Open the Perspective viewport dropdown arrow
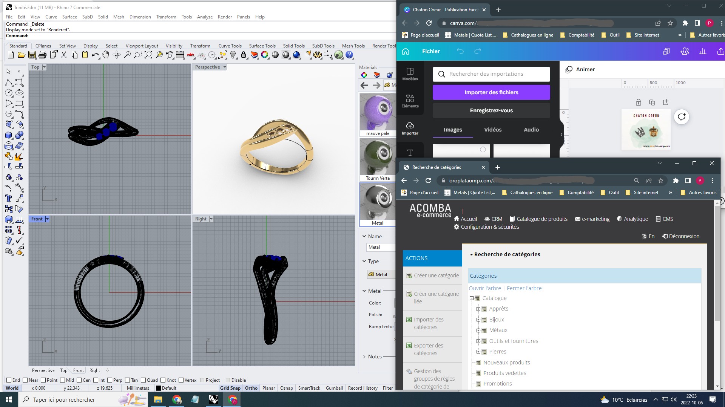The width and height of the screenshot is (725, 407). tap(225, 67)
